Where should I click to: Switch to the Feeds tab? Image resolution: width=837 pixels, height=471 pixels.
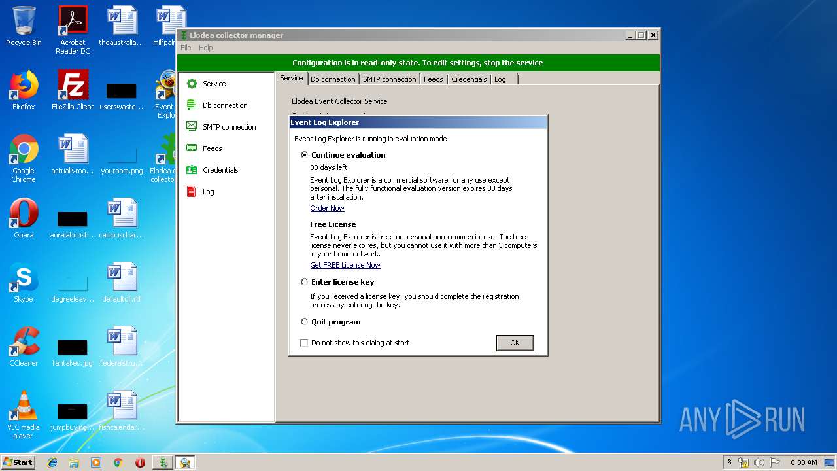434,79
